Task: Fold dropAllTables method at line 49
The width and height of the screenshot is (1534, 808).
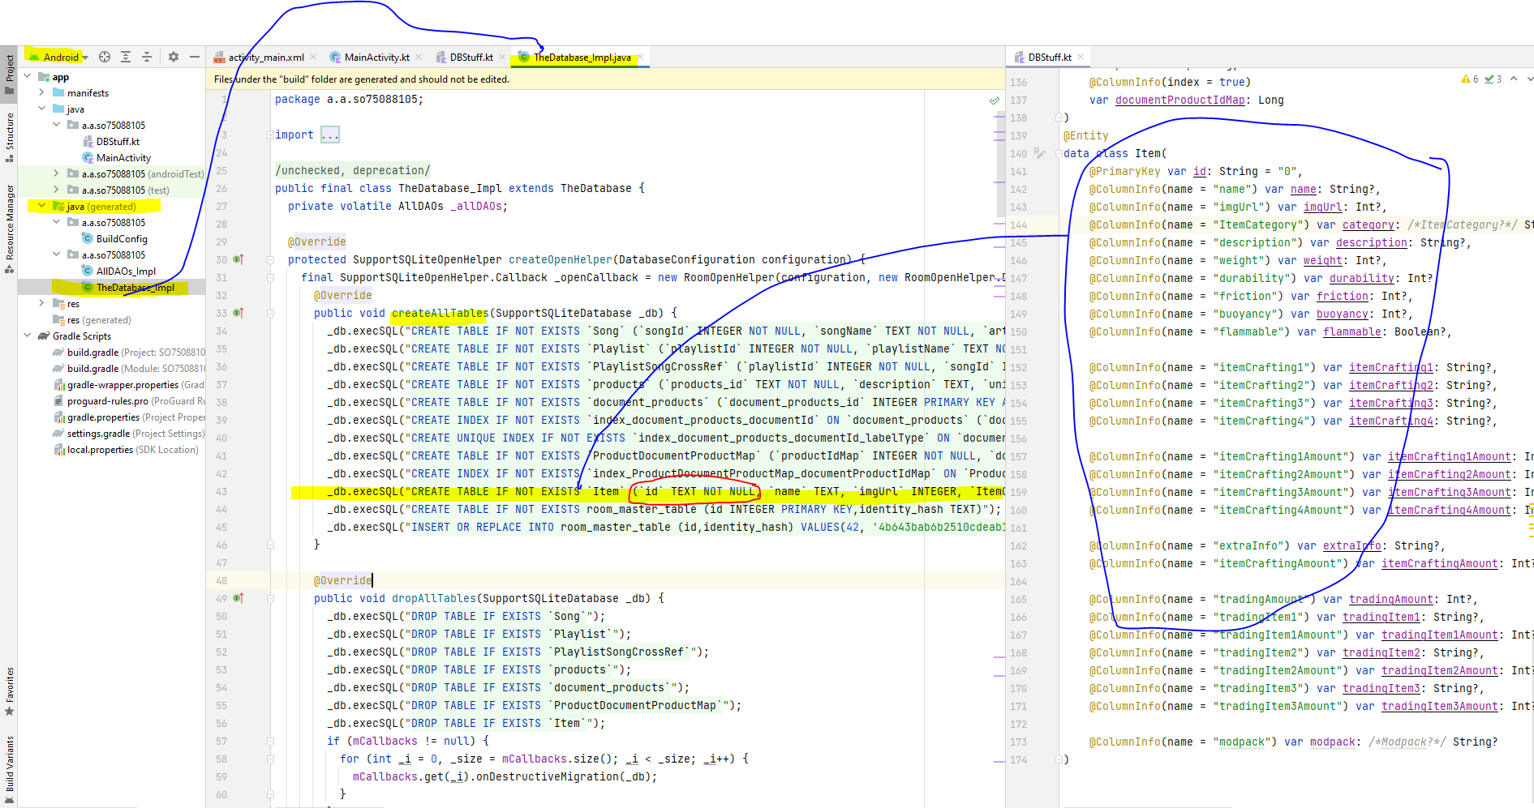Action: 270,599
